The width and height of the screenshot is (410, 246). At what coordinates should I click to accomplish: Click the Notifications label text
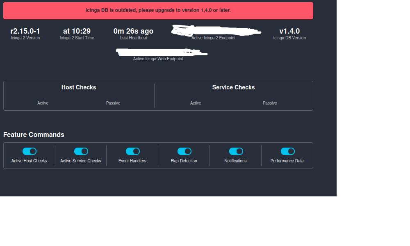coord(235,161)
